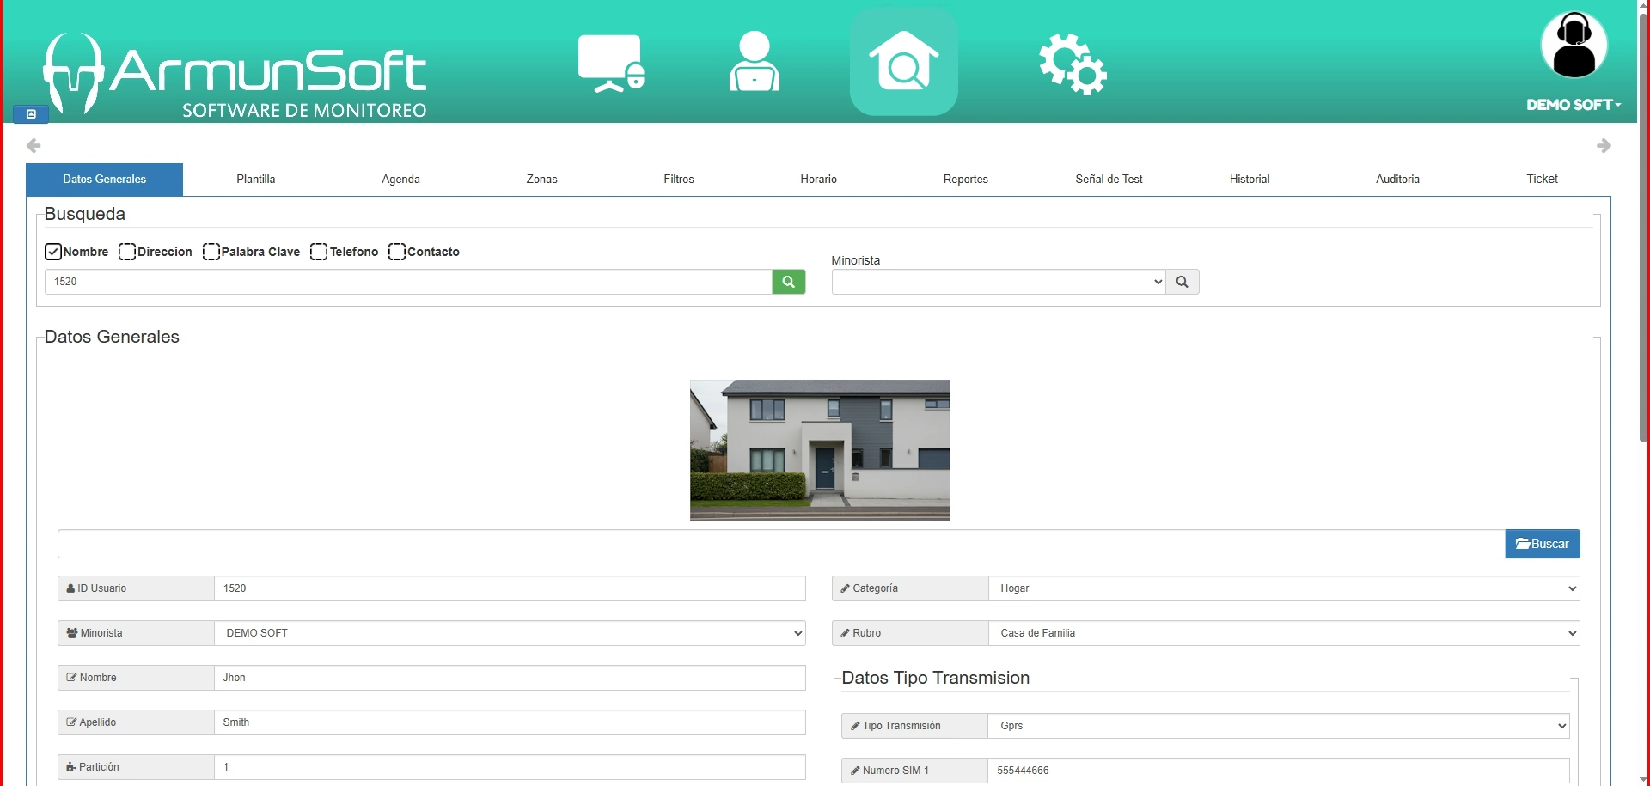This screenshot has width=1650, height=786.
Task: Switch to the Zonas tab
Action: coord(541,180)
